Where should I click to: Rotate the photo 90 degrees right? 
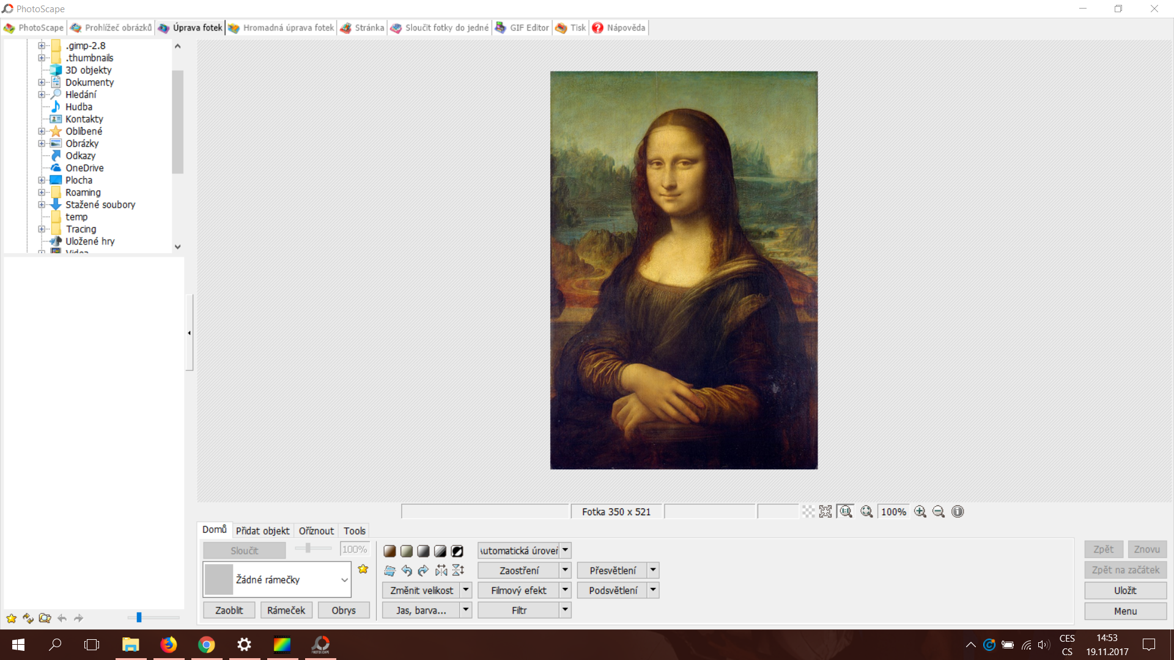coord(423,571)
